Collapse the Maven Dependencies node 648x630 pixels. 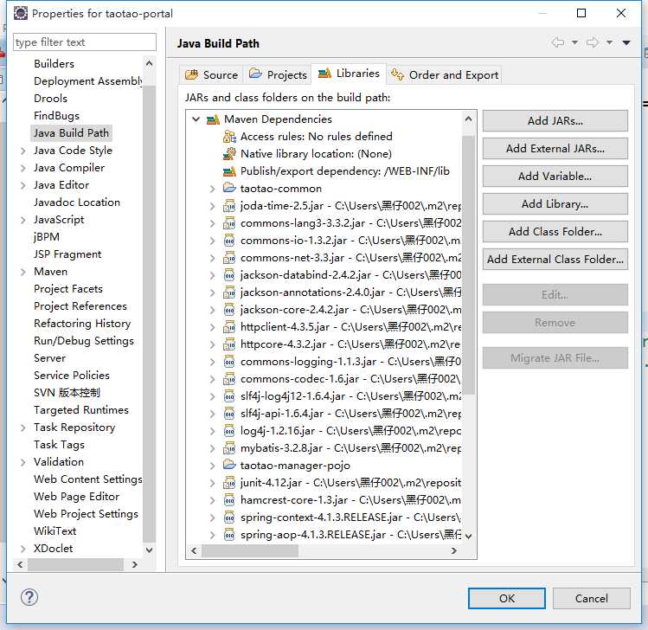[x=196, y=119]
